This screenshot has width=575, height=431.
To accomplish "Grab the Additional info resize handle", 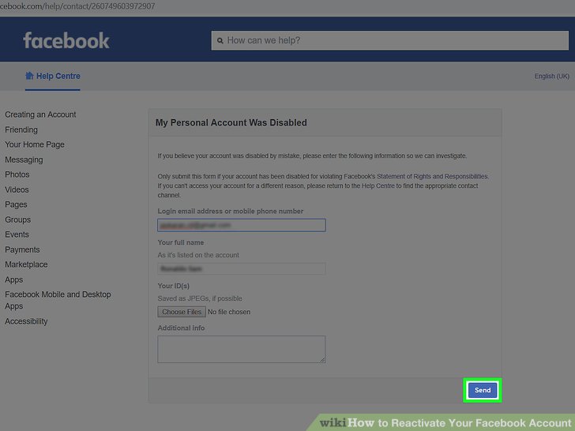I will (322, 360).
